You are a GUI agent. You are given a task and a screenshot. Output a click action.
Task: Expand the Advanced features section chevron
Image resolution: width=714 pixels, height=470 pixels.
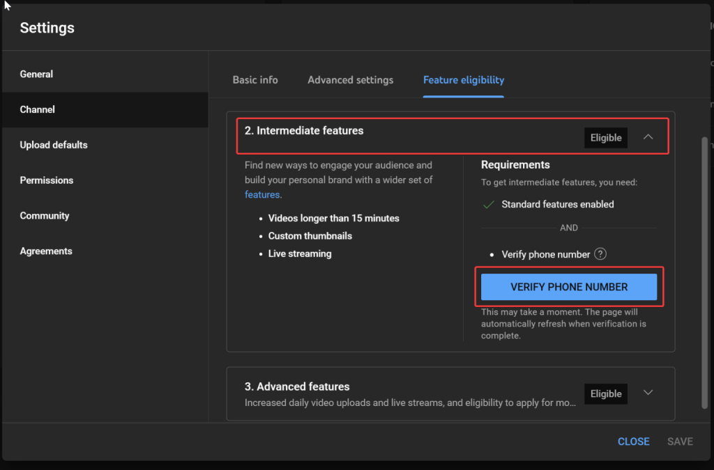tap(648, 393)
